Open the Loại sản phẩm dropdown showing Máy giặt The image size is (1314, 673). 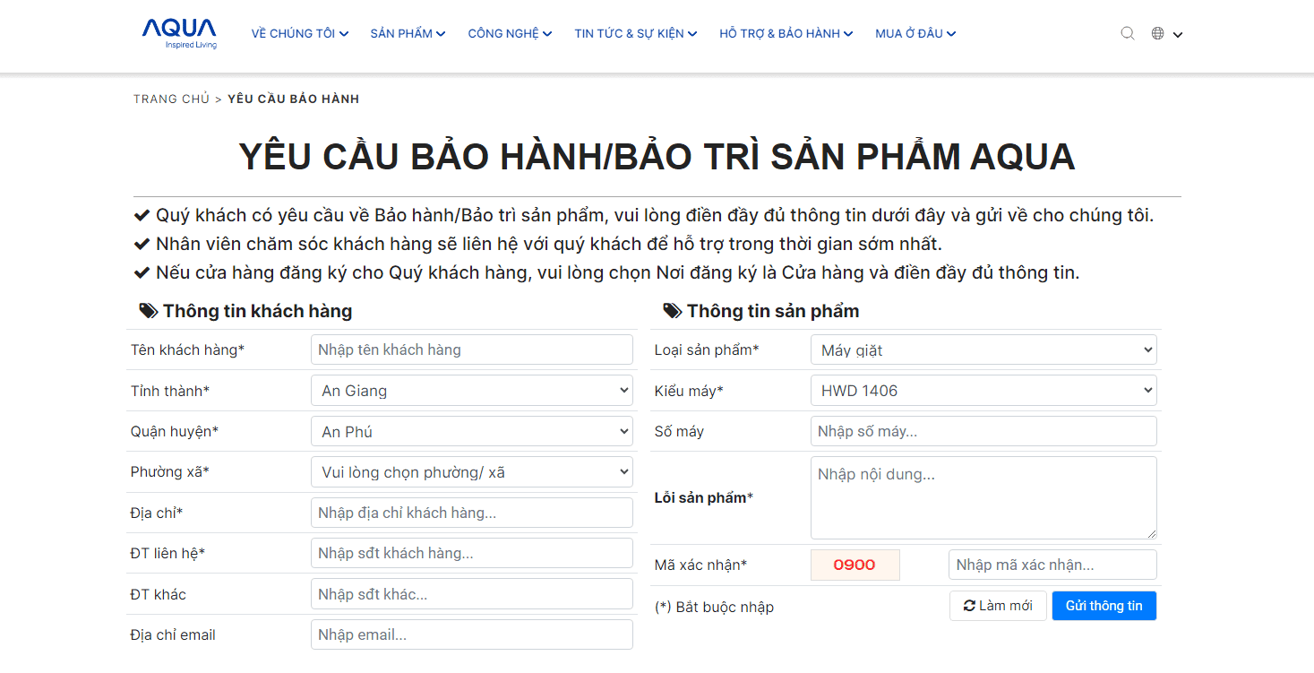[983, 349]
